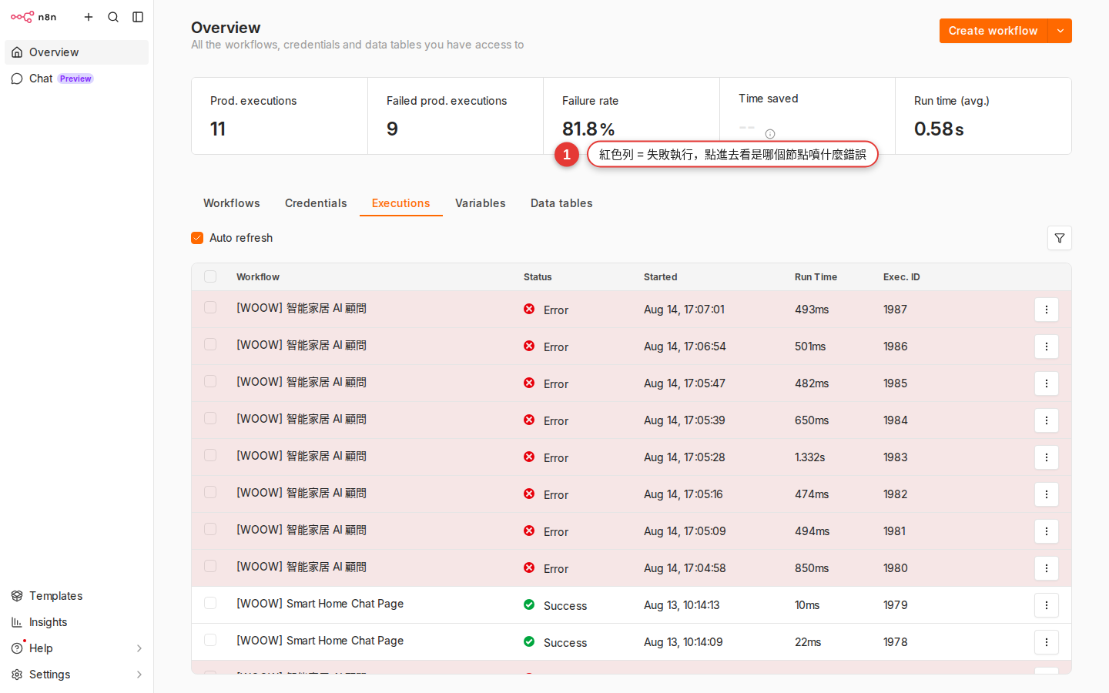Switch to the Credentials tab

316,203
